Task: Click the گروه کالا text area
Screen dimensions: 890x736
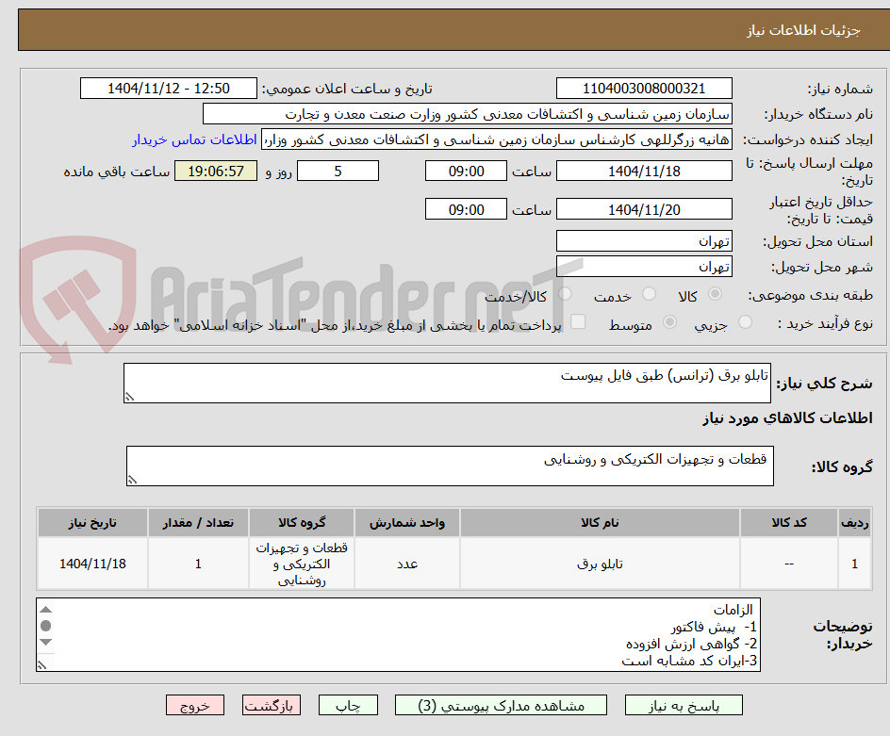Action: tap(450, 466)
